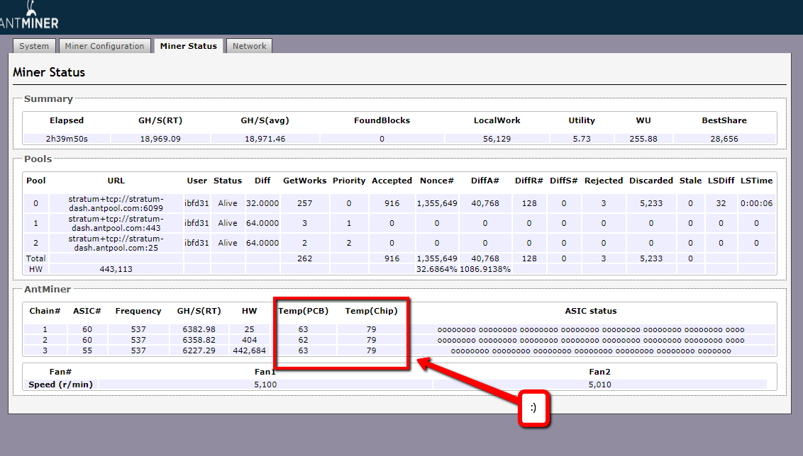Go to the Network tab
The image size is (803, 456).
click(250, 46)
